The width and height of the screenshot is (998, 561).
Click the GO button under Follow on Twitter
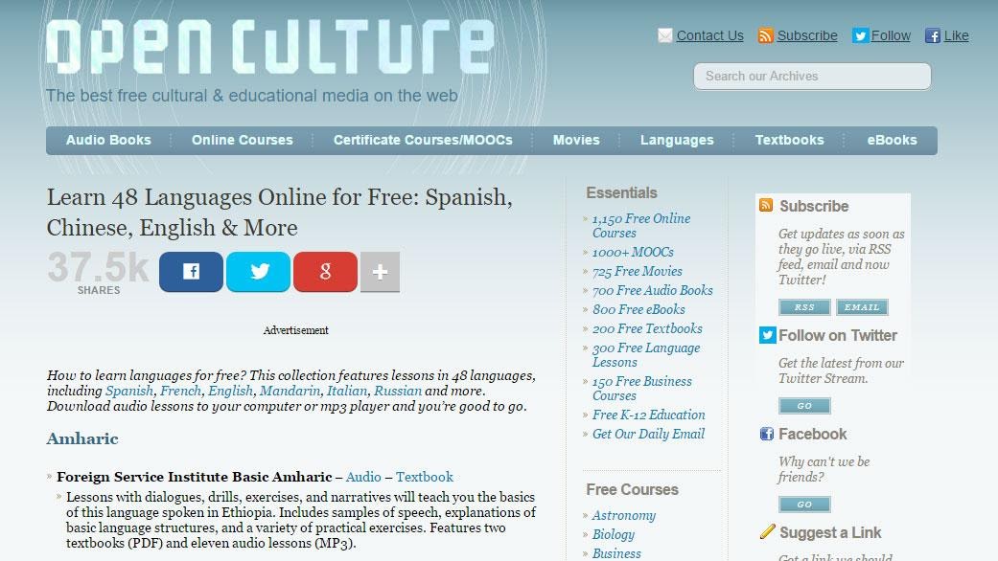point(804,405)
